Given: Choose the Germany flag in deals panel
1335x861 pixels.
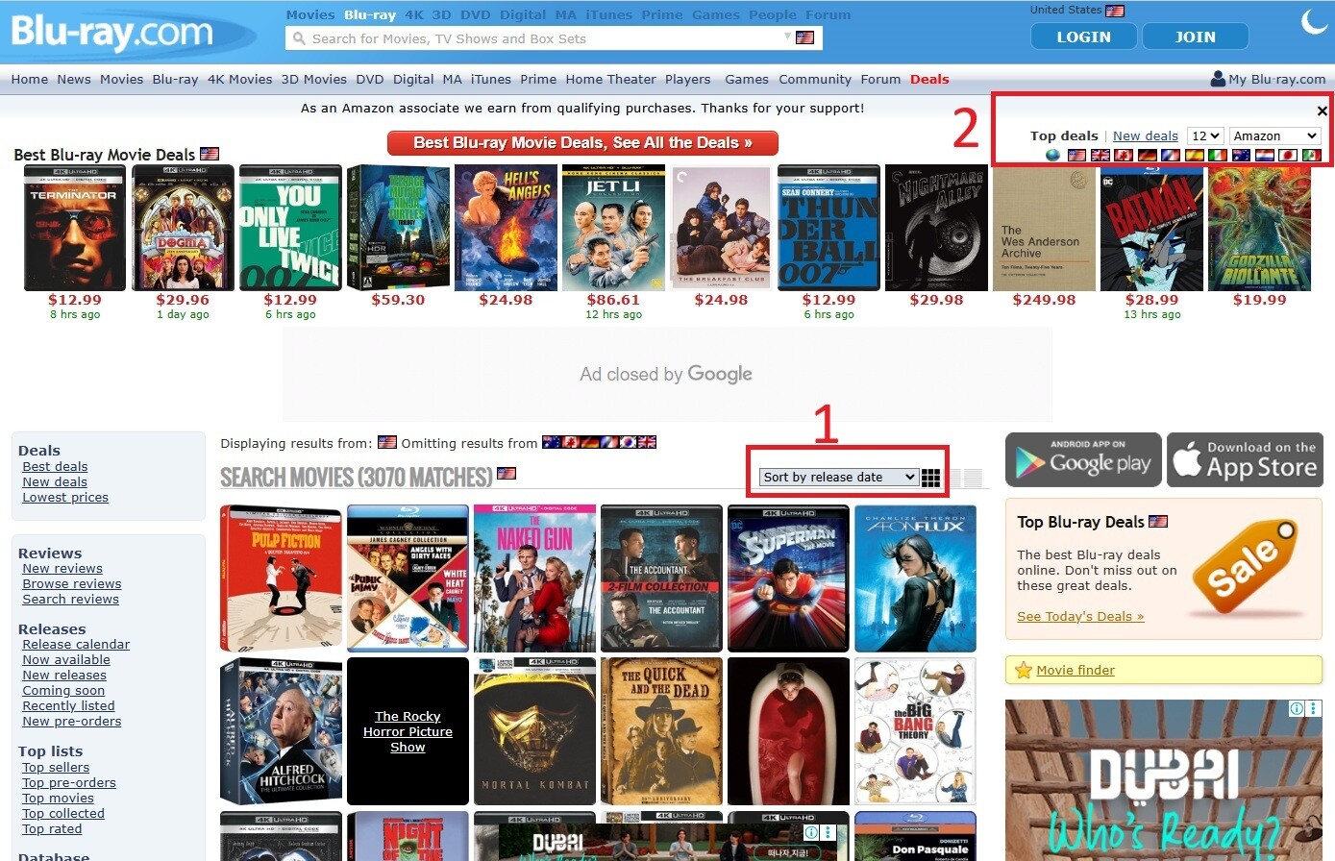Looking at the screenshot, I should (1148, 155).
